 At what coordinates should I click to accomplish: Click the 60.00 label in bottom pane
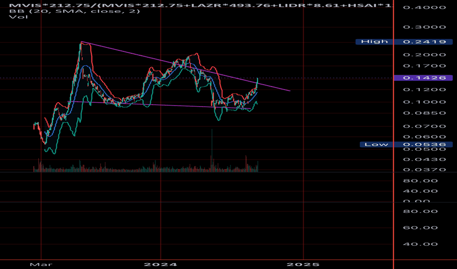click(x=420, y=227)
